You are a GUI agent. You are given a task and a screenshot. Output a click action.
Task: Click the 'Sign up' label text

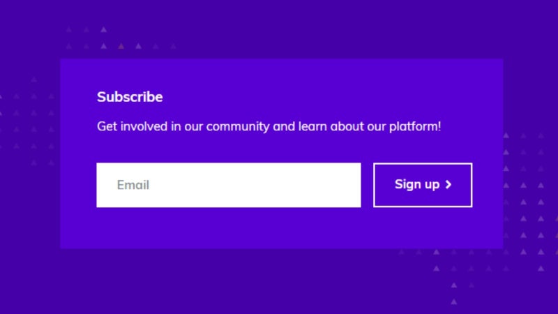[x=417, y=184]
